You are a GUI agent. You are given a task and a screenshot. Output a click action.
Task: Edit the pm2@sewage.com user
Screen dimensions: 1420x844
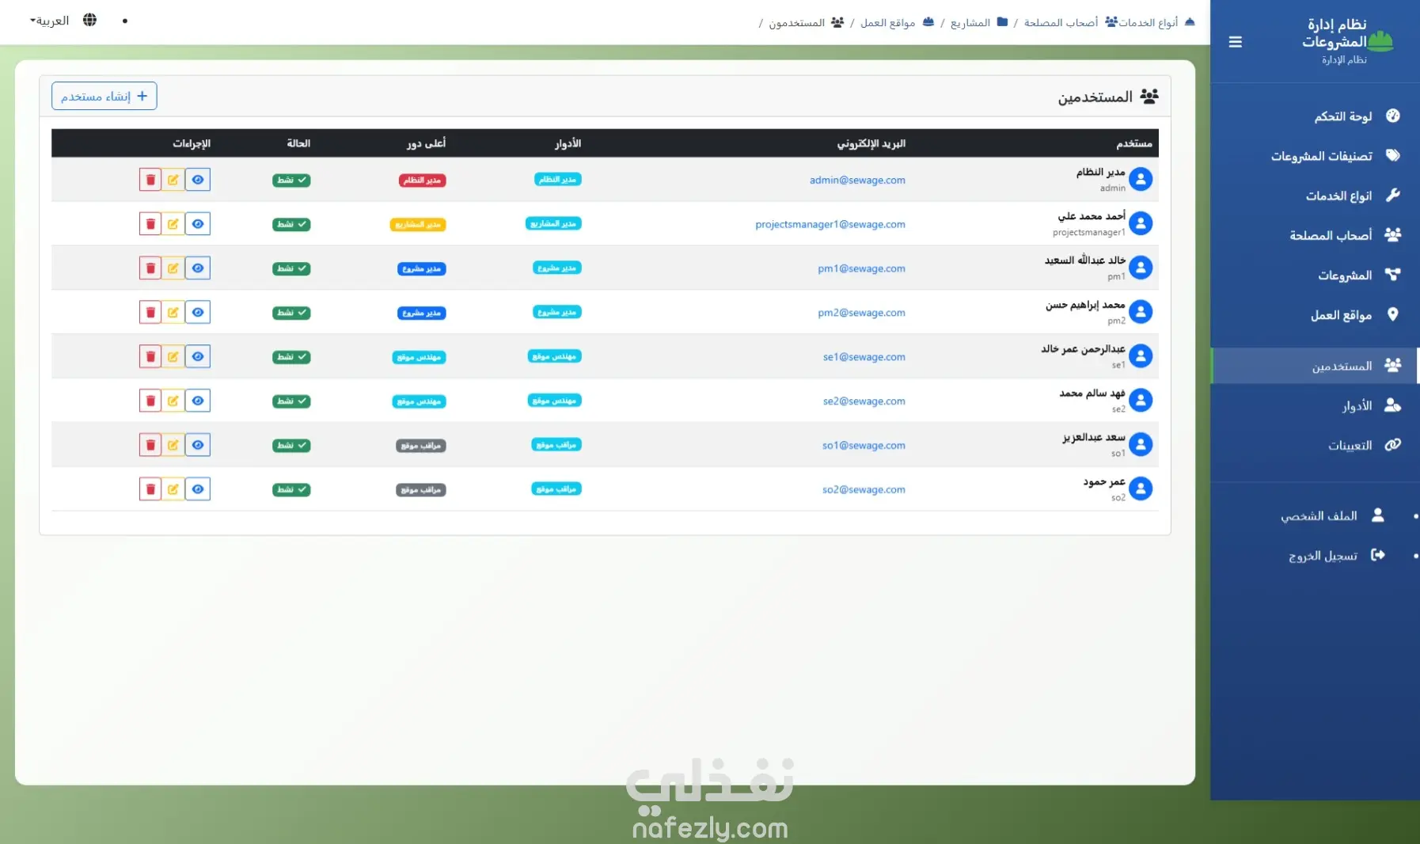[x=173, y=313]
